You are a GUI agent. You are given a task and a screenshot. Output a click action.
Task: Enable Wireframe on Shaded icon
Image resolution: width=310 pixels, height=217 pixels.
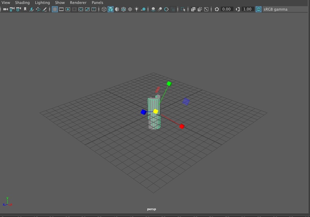coord(123,9)
